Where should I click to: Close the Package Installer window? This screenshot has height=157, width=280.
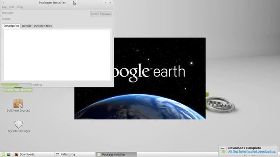(110, 3)
